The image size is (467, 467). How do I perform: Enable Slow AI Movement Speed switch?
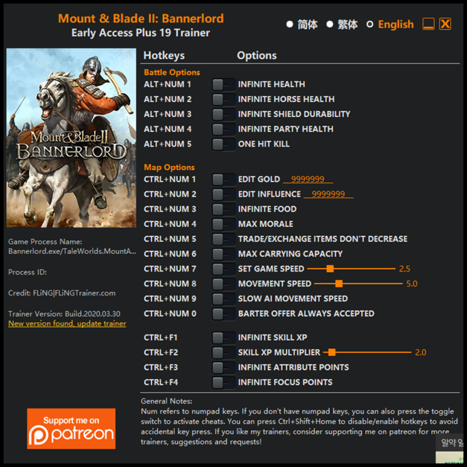pos(223,299)
